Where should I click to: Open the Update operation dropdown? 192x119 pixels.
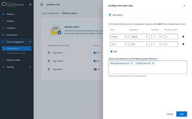139,36
